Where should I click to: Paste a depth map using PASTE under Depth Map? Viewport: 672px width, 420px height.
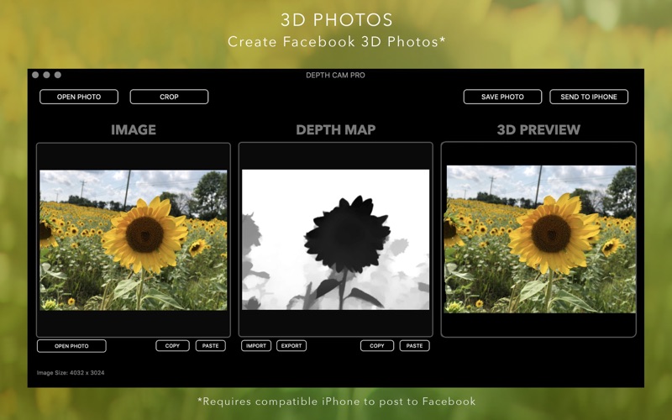pos(415,346)
